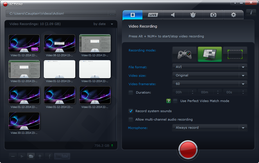Image resolution: width=259 pixels, height=163 pixels.
Task: Click the Duration hours stepper arrows
Action: click(x=192, y=92)
